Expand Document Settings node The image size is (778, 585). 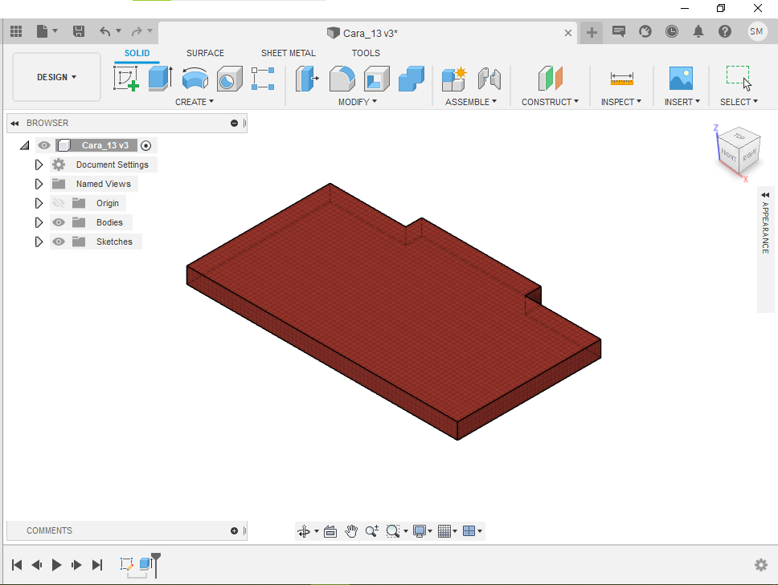(39, 165)
